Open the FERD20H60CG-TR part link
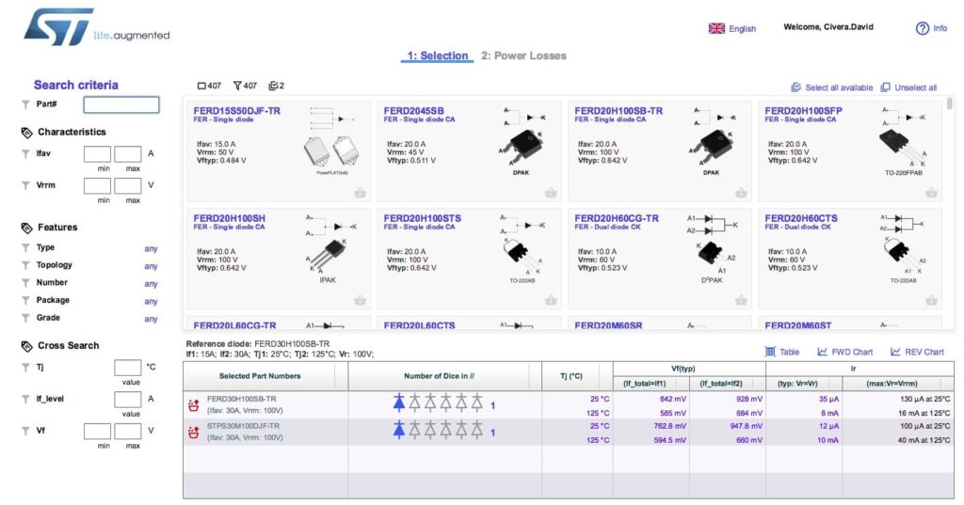The height and width of the screenshot is (505, 964). 617,218
